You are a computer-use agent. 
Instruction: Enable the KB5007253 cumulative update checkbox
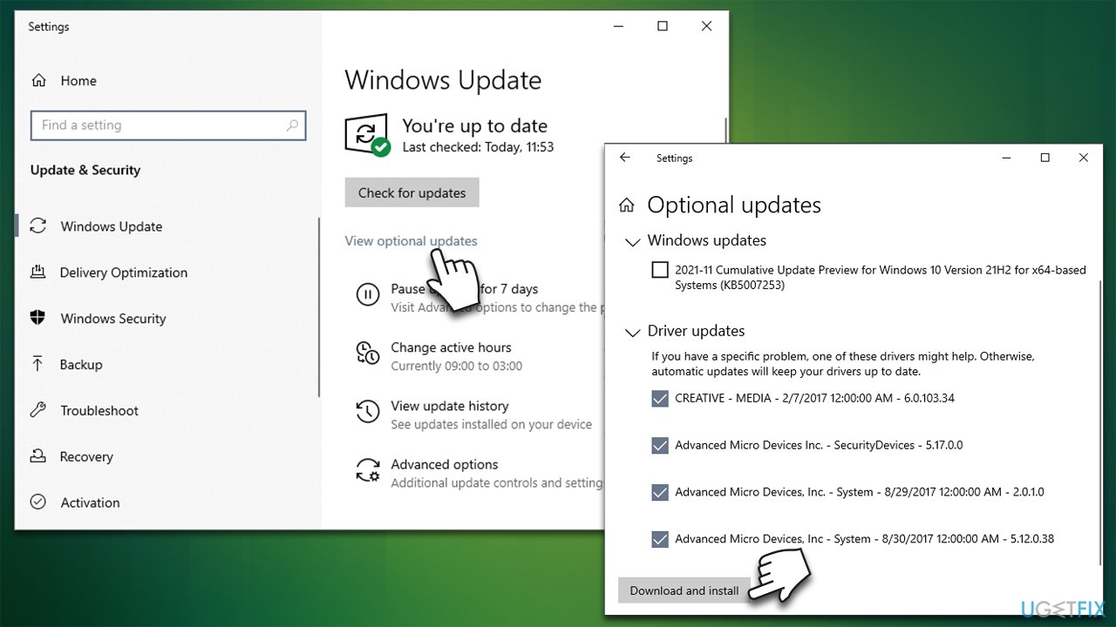click(x=660, y=269)
